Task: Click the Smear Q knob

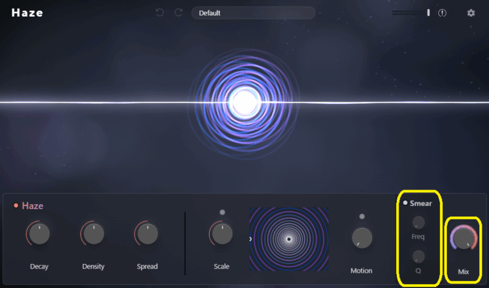Action: (x=419, y=256)
